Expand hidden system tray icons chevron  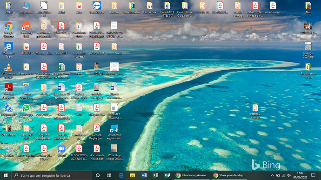click(272, 175)
